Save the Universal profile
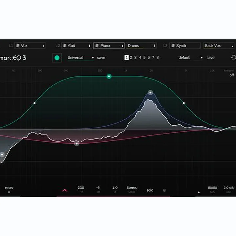236x236 pixels. point(101,58)
